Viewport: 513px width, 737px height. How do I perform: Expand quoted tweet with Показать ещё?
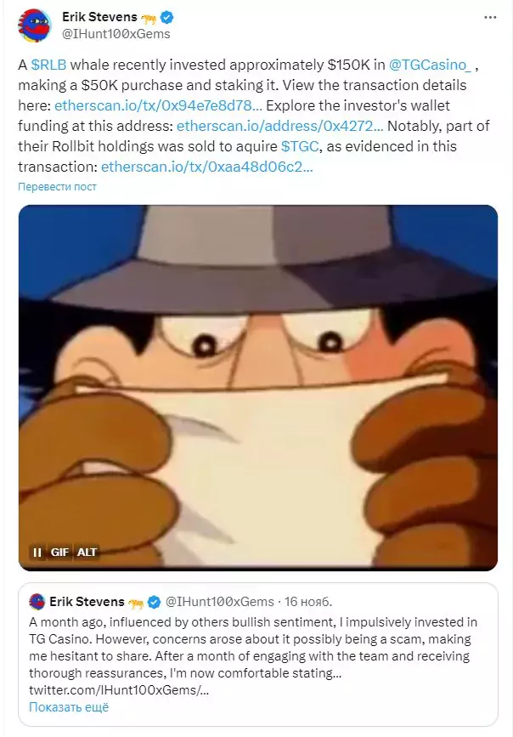[x=69, y=707]
